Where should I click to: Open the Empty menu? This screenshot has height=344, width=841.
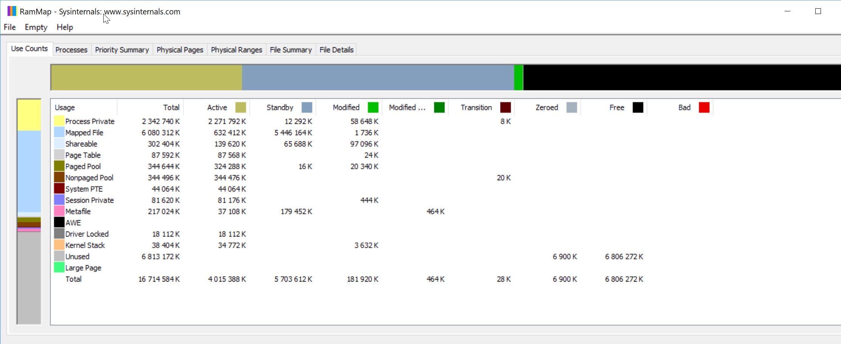pyautogui.click(x=36, y=27)
